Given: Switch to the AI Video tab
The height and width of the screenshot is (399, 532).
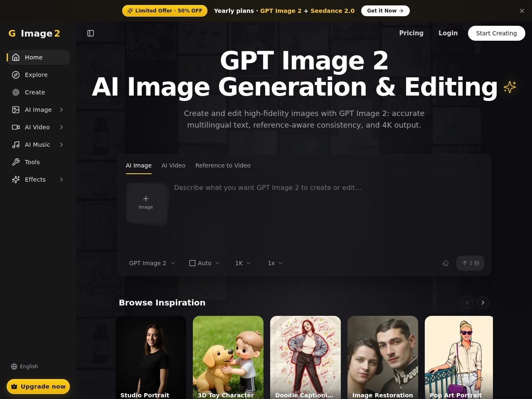Looking at the screenshot, I should tap(173, 165).
